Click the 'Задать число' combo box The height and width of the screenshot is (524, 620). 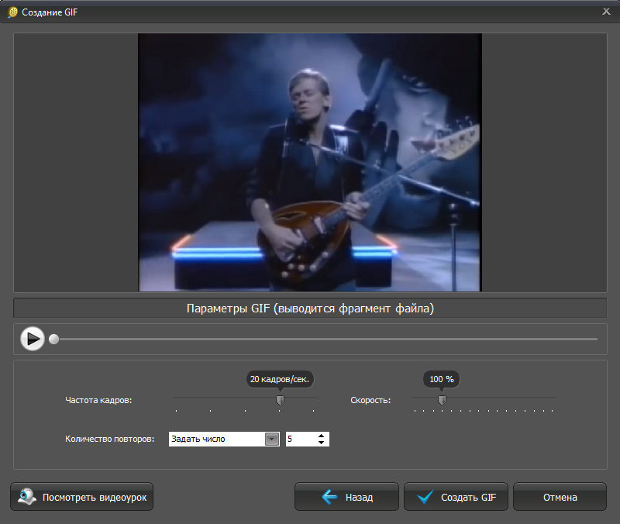coord(224,439)
